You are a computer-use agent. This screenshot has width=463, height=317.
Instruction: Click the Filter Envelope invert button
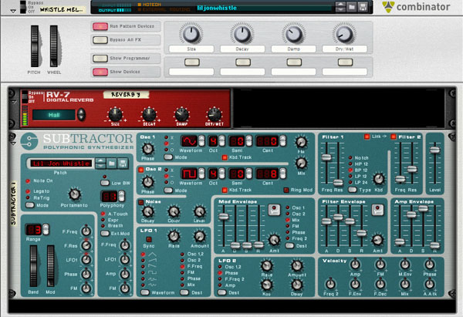coord(377,210)
